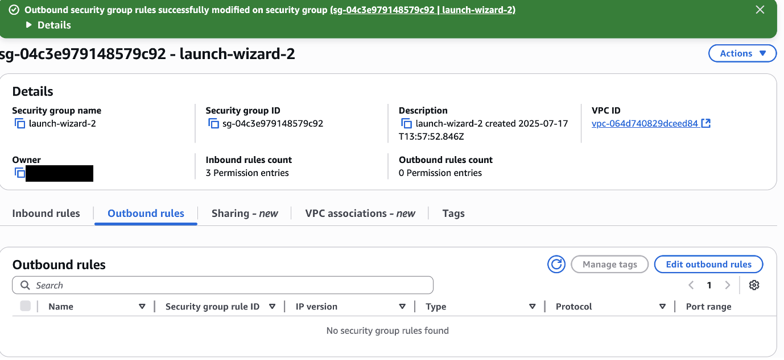Expand the Details disclosure in banner
This screenshot has width=784, height=360.
(x=29, y=25)
